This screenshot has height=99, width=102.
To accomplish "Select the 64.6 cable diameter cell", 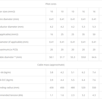I will click(x=94, y=57).
